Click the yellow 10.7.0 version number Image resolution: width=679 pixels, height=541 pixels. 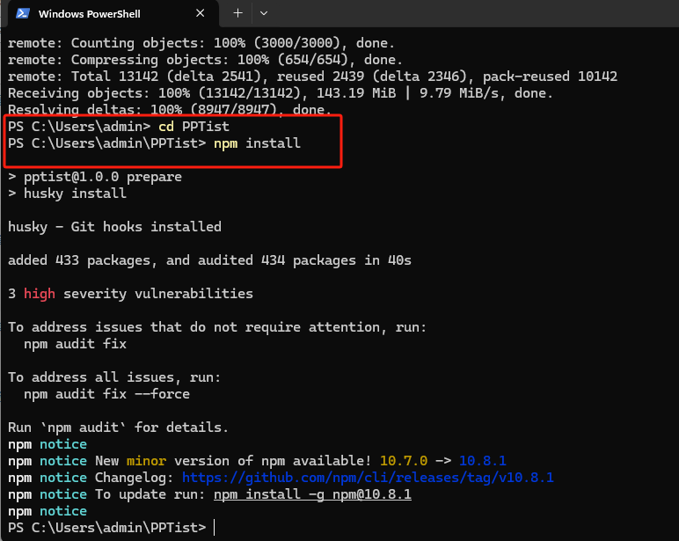403,461
